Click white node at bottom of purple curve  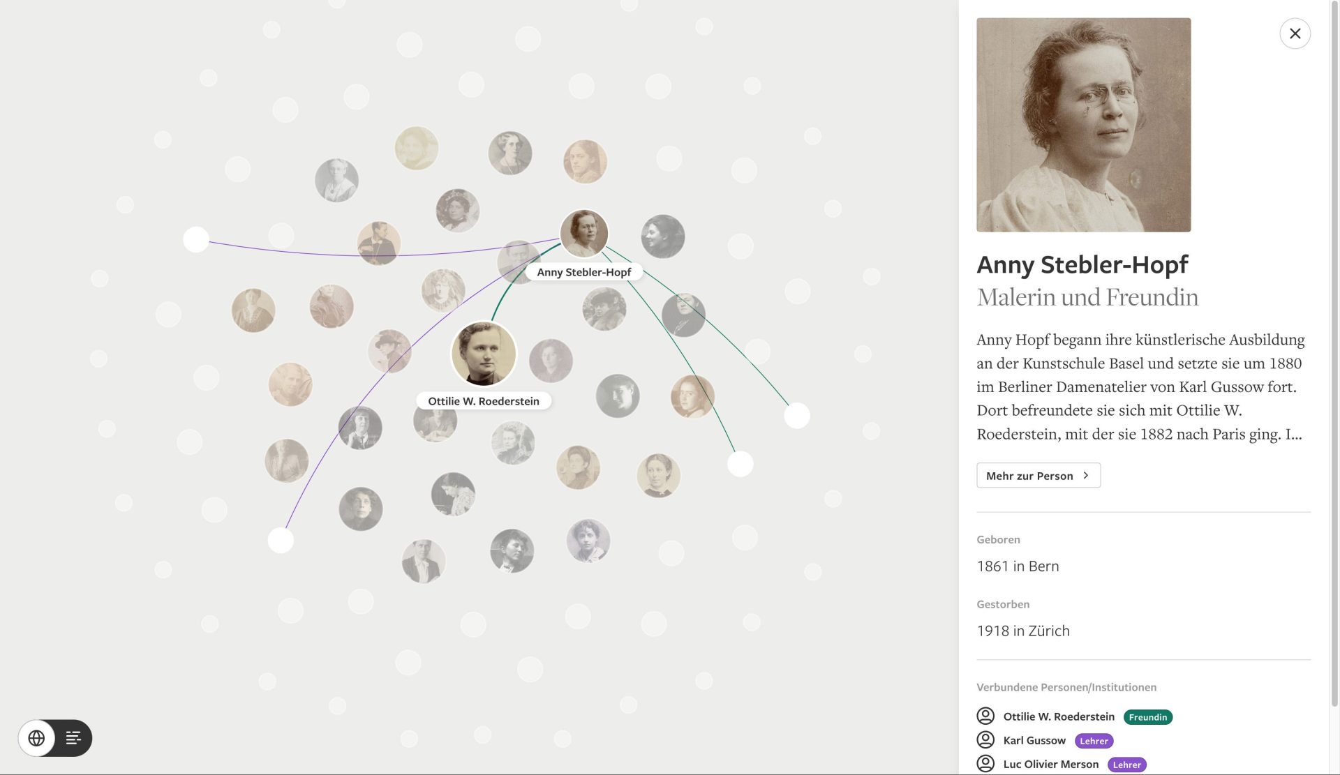(281, 540)
